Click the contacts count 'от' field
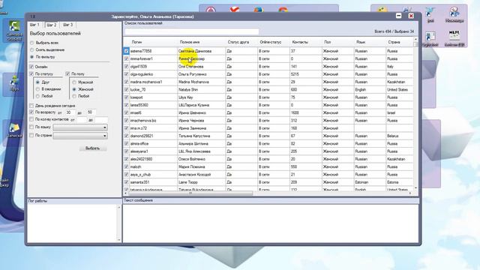This screenshot has width=480, height=270. (x=82, y=120)
